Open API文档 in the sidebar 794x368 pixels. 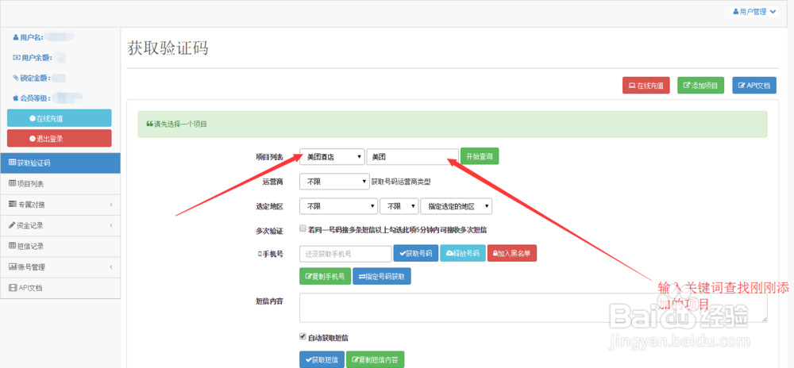tap(60, 288)
